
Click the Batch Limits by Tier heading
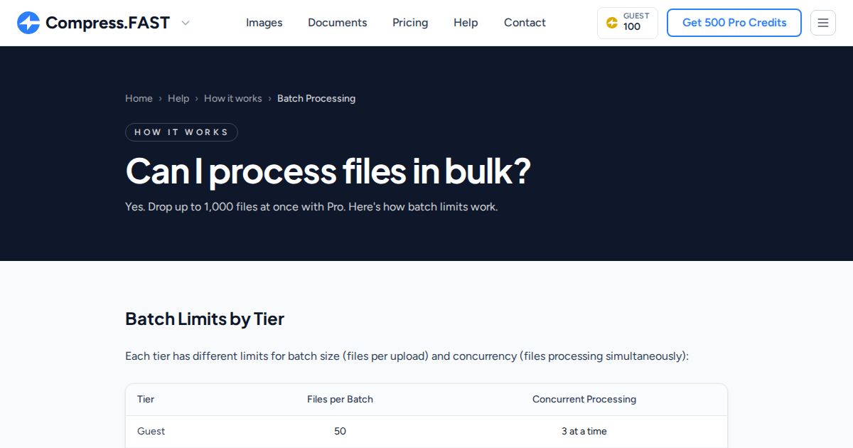pyautogui.click(x=205, y=319)
